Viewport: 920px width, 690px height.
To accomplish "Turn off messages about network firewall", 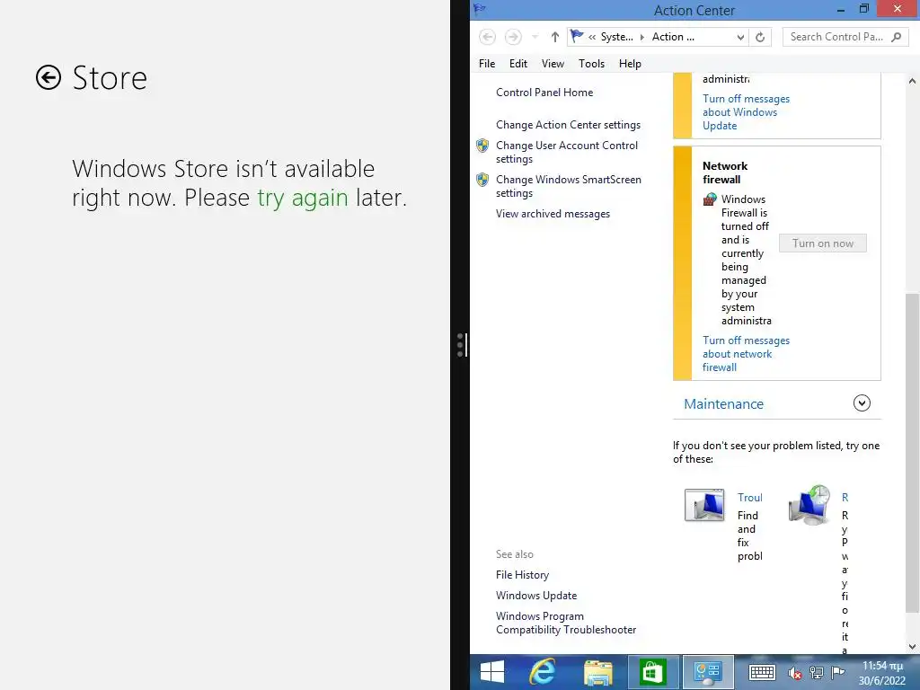I will 747,354.
